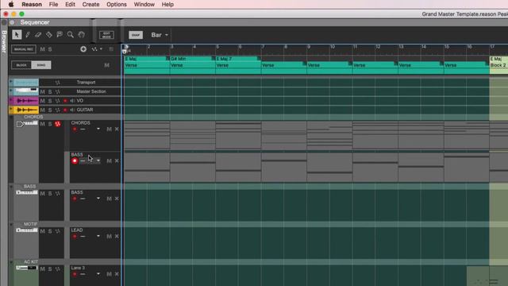Enable record on GUITAR track
The height and width of the screenshot is (286, 508).
[65, 110]
